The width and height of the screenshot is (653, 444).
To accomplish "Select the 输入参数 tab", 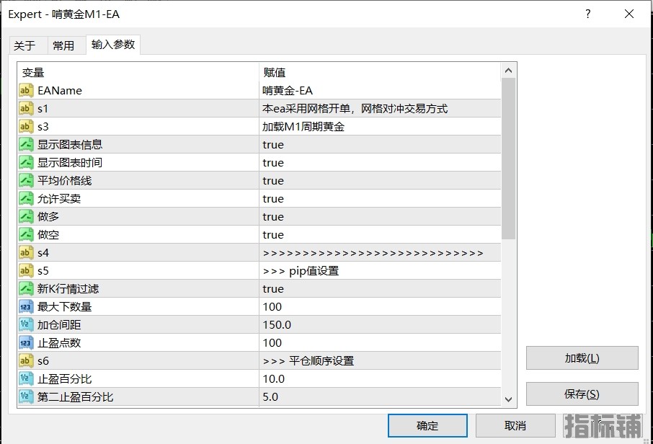I will [x=113, y=45].
